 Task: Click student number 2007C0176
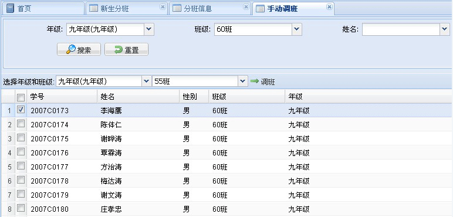click(50, 153)
